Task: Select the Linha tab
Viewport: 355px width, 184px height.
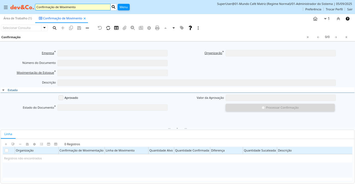Action: click(x=8, y=134)
